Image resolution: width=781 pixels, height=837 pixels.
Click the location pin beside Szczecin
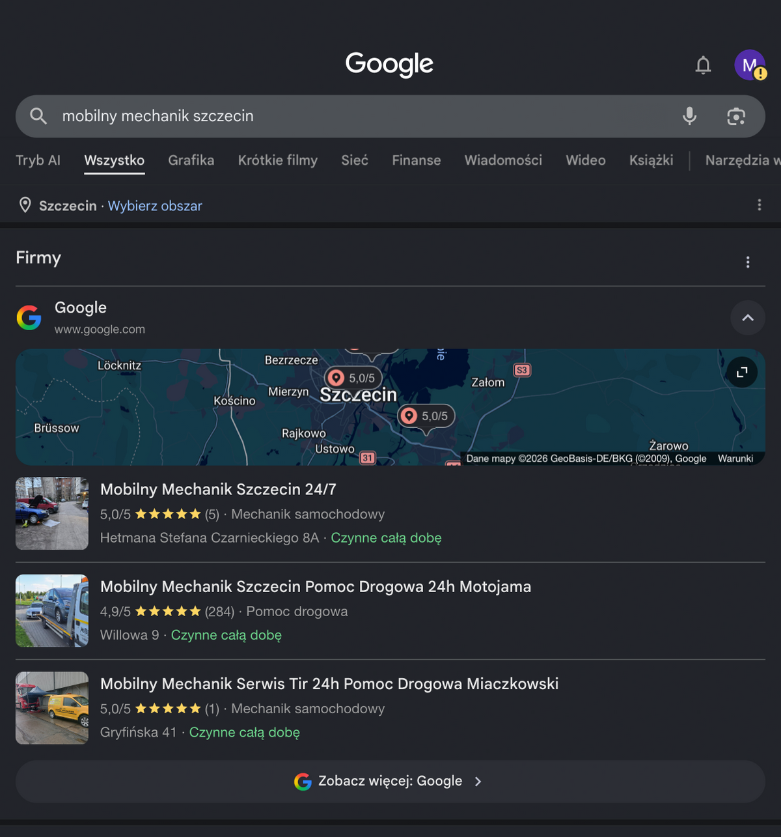25,205
